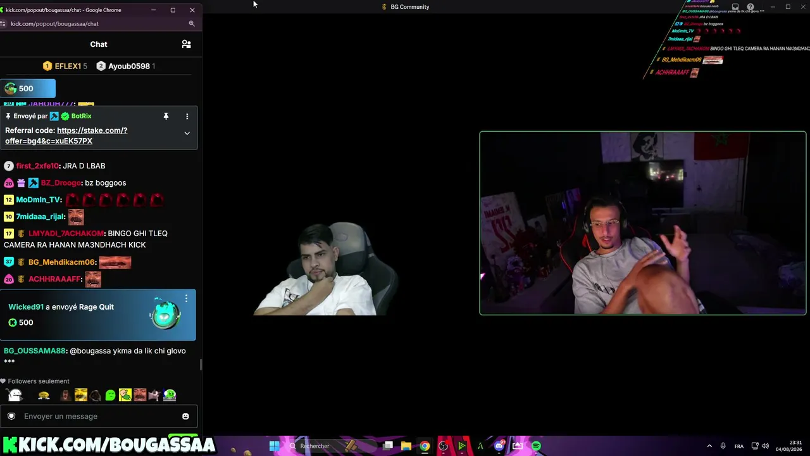The image size is (810, 456).
Task: Open the chat user list icon
Action: 186,44
